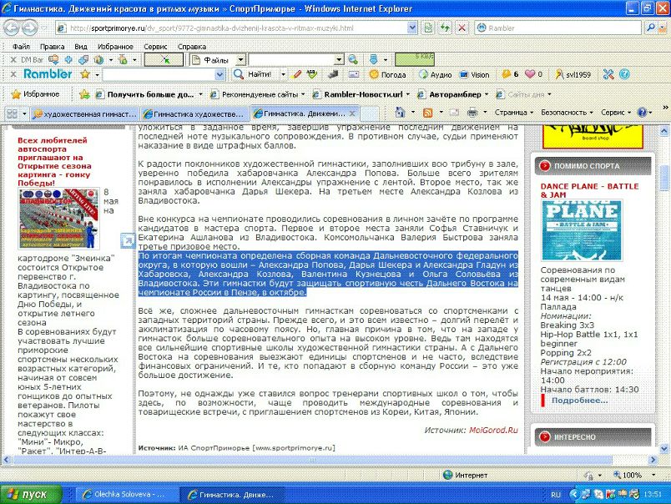
Task: Open the Избранное menu in menu bar
Action: (x=115, y=47)
